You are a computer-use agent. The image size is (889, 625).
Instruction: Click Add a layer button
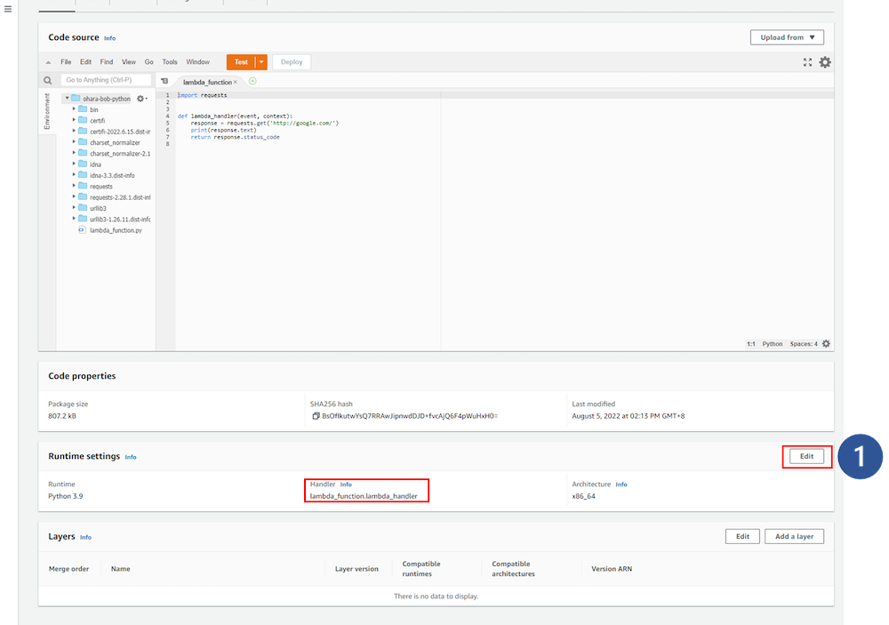pyautogui.click(x=794, y=536)
